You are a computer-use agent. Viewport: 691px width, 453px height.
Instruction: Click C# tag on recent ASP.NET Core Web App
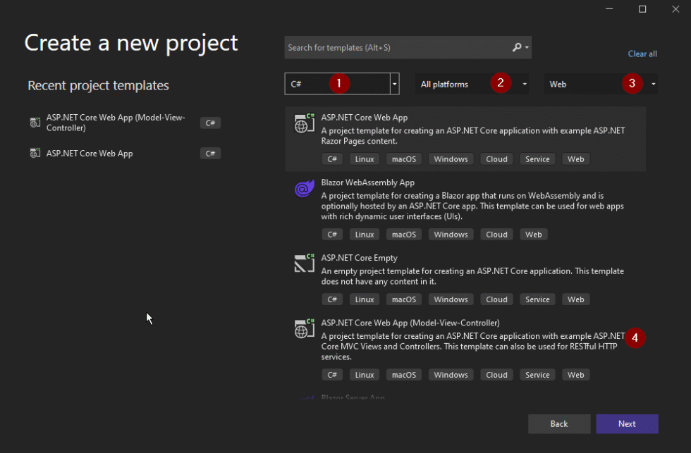pyautogui.click(x=210, y=153)
